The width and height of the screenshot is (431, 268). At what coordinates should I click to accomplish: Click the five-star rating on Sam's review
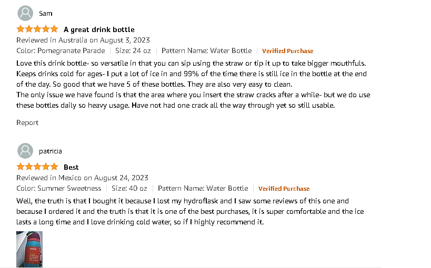point(37,29)
